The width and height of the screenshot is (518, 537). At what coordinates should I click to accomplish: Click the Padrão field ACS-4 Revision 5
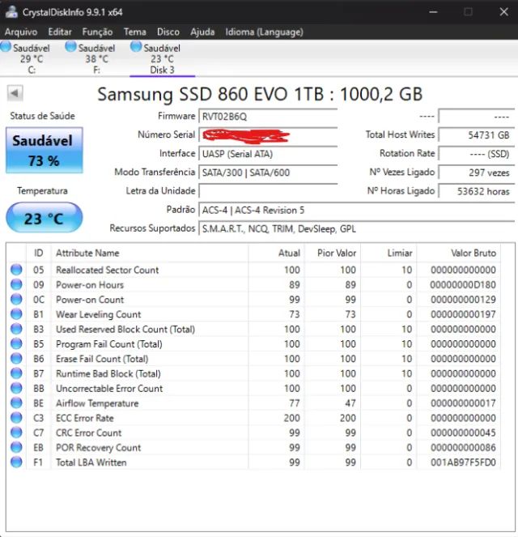pyautogui.click(x=357, y=210)
